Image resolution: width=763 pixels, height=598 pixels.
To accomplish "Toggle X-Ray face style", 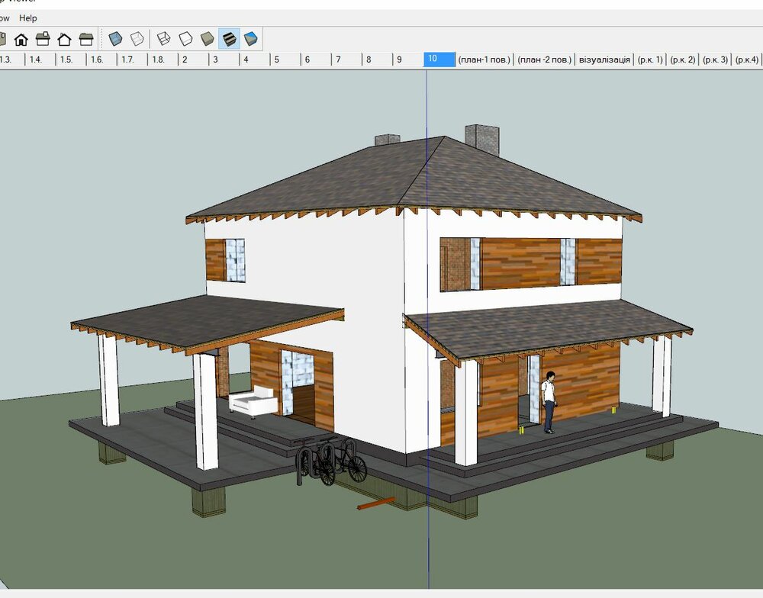I will click(x=115, y=38).
